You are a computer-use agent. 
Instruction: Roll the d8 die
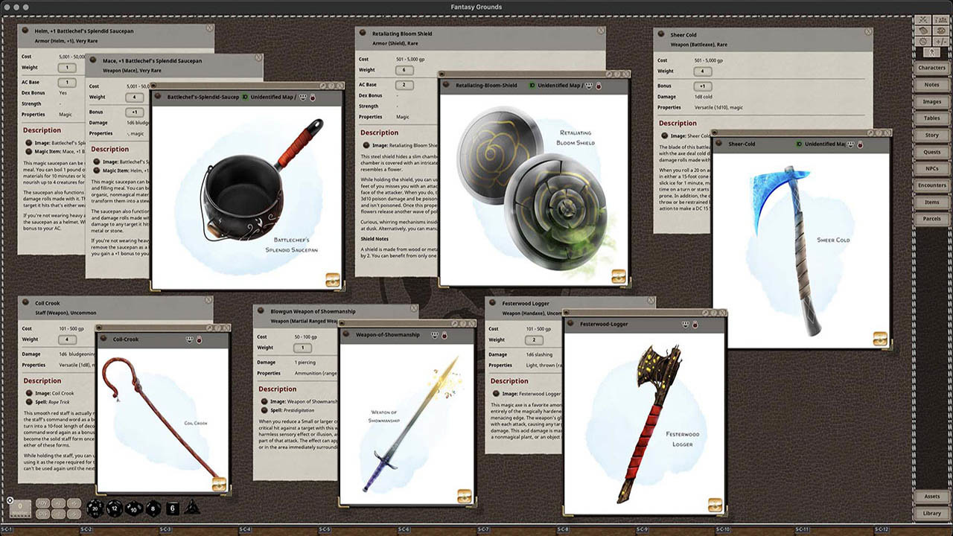coord(153,509)
